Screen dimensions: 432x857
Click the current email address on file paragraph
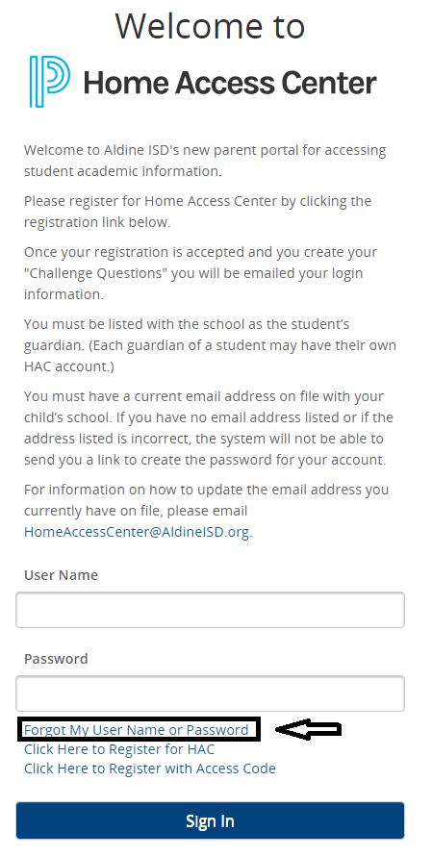(x=209, y=428)
